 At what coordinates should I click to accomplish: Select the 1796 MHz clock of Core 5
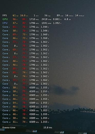(x=34, y=57)
